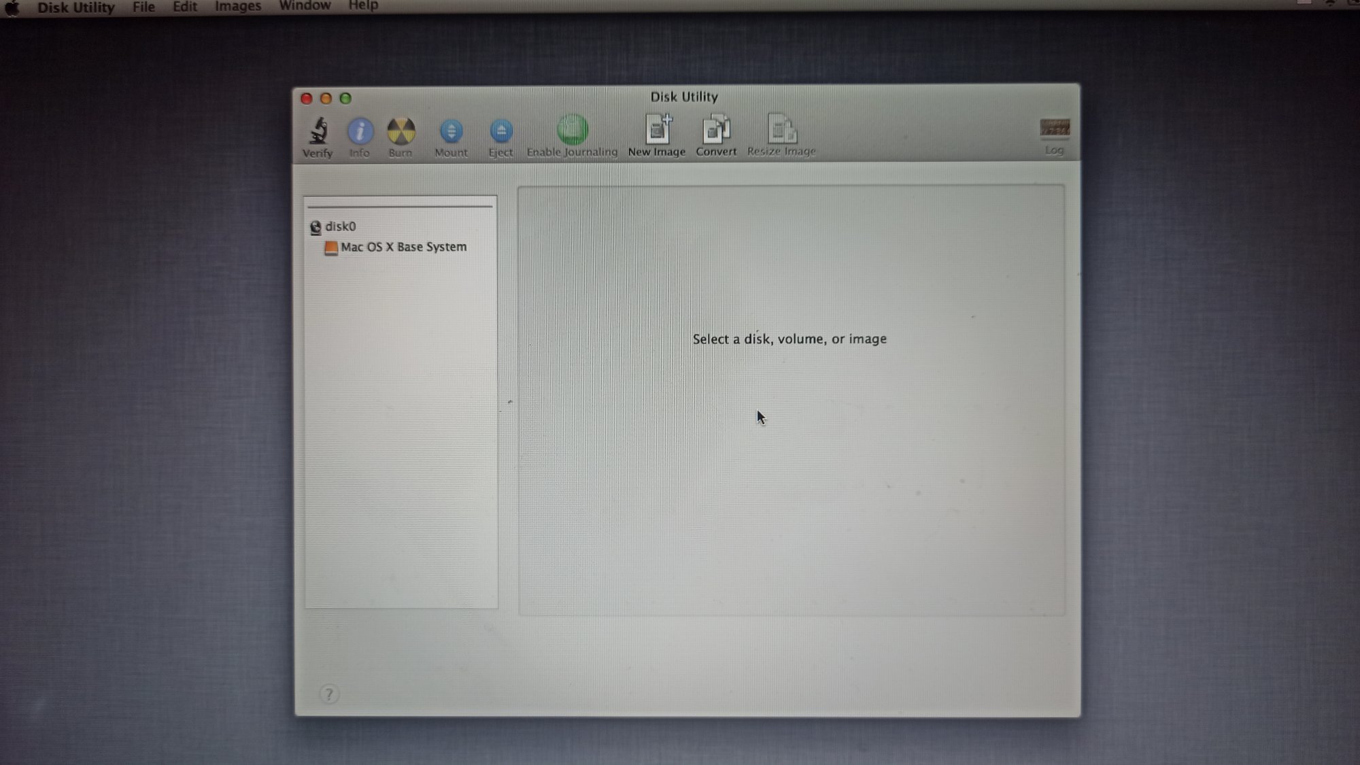Click the green zoom window button

[345, 99]
